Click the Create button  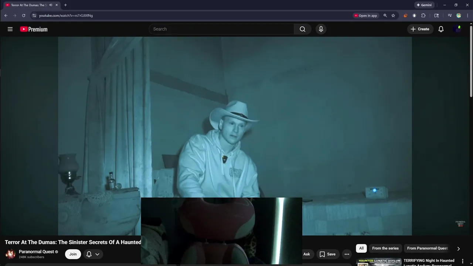[x=420, y=29]
